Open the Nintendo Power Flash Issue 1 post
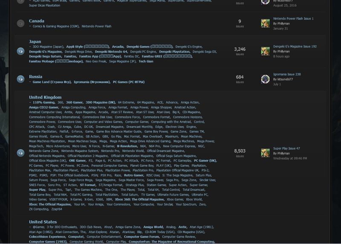This screenshot has height=244, width=341. point(293,19)
